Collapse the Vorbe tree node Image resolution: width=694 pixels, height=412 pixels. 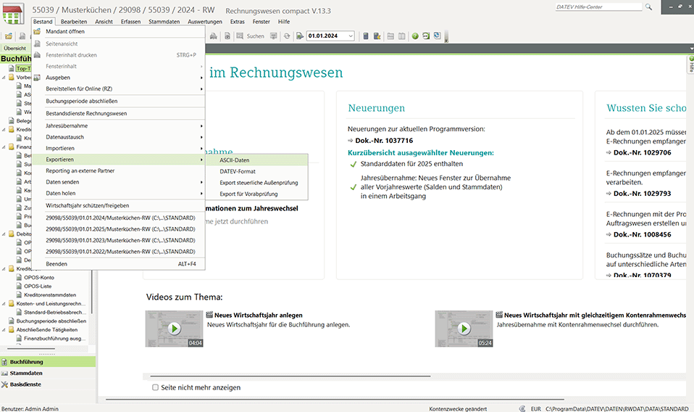4,78
